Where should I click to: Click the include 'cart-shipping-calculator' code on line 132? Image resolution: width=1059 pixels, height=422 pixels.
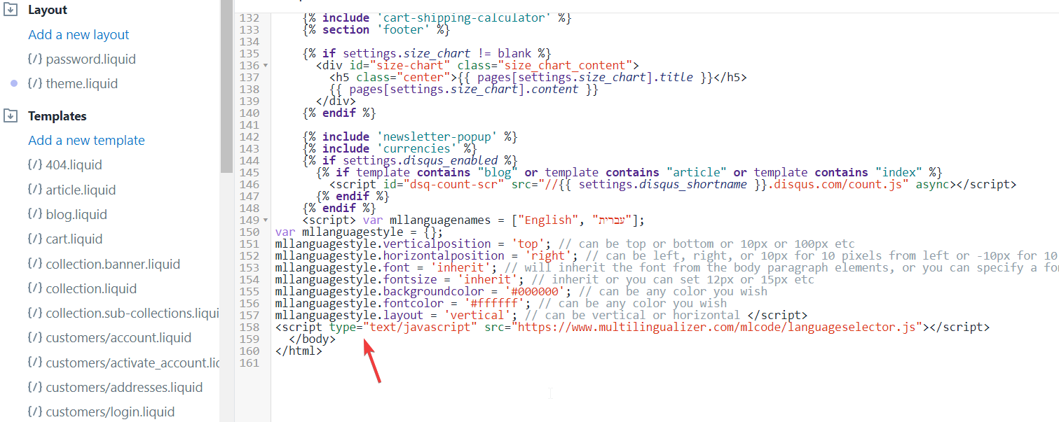point(437,18)
